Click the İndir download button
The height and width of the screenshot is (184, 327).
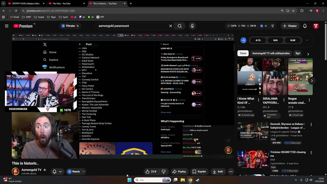coord(218,171)
